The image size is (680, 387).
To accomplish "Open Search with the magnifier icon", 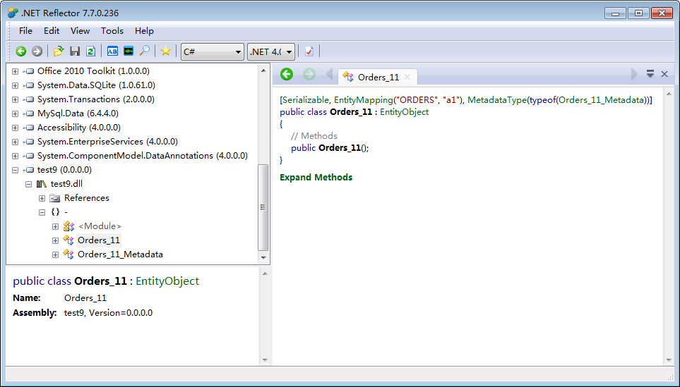I will tap(145, 51).
